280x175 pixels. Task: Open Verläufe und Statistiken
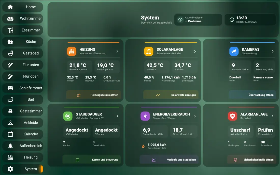[169, 160]
